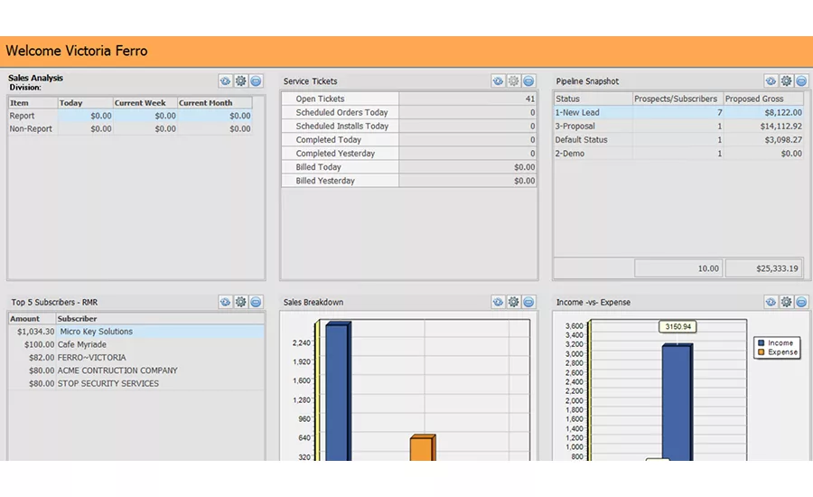Click the Subscriber column header
The width and height of the screenshot is (813, 497).
pyautogui.click(x=160, y=319)
